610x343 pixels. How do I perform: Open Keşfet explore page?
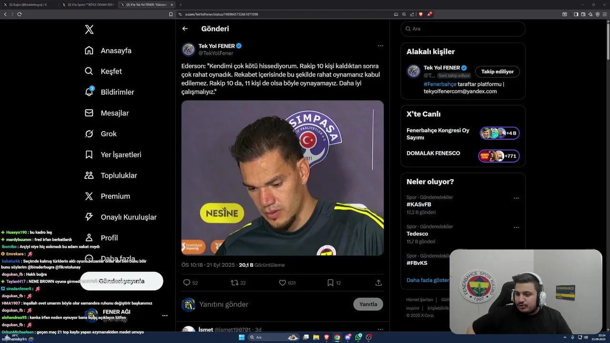click(x=103, y=71)
